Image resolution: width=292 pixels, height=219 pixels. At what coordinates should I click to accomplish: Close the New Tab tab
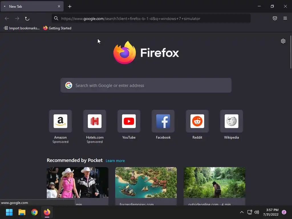tap(59, 6)
